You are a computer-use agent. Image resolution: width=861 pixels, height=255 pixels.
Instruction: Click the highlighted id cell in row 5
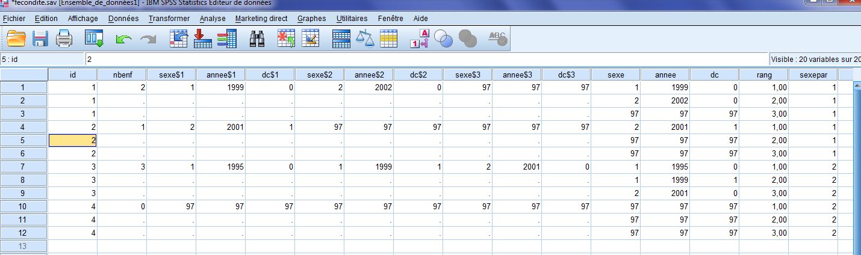coord(72,140)
